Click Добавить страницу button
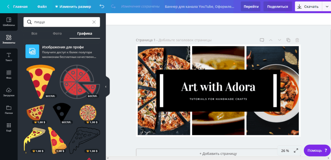Viewport: 331px width, 160px height. [x=218, y=154]
